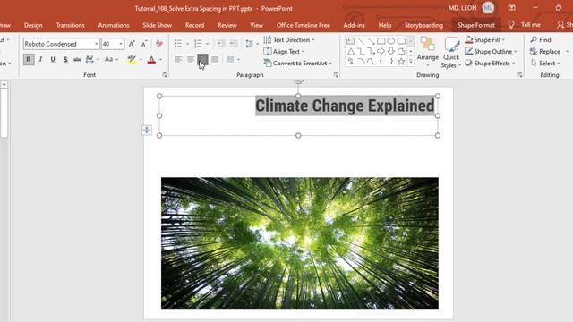This screenshot has height=322, width=573.
Task: Align text left
Action: tap(178, 59)
